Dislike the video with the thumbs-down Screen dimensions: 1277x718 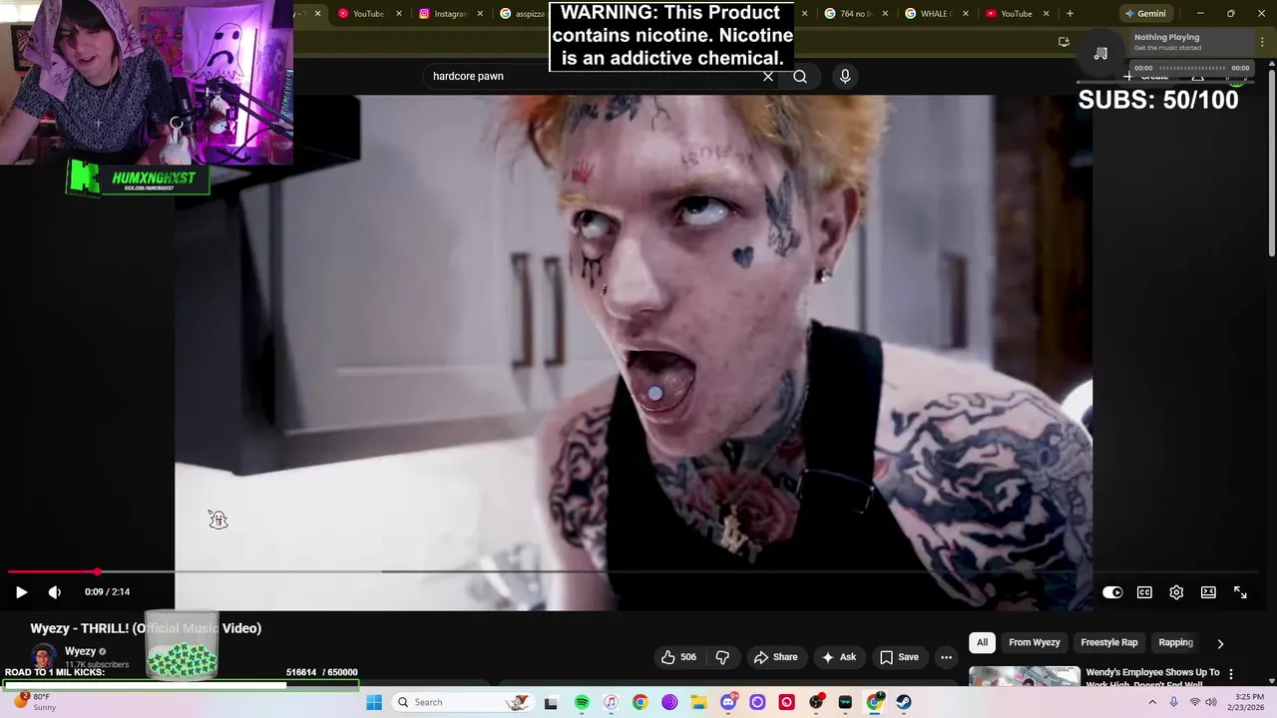[x=722, y=657]
